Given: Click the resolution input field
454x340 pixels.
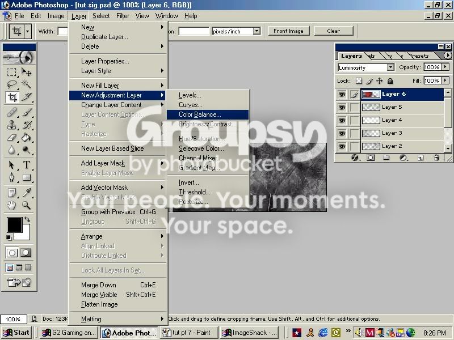Looking at the screenshot, I should pos(194,31).
